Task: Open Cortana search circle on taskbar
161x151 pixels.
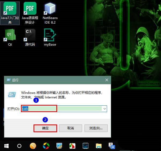Action: click(x=19, y=146)
